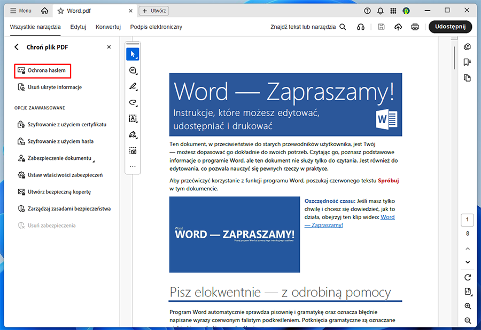This screenshot has width=481, height=330.
Task: Click the cloud upload icon
Action: [398, 27]
